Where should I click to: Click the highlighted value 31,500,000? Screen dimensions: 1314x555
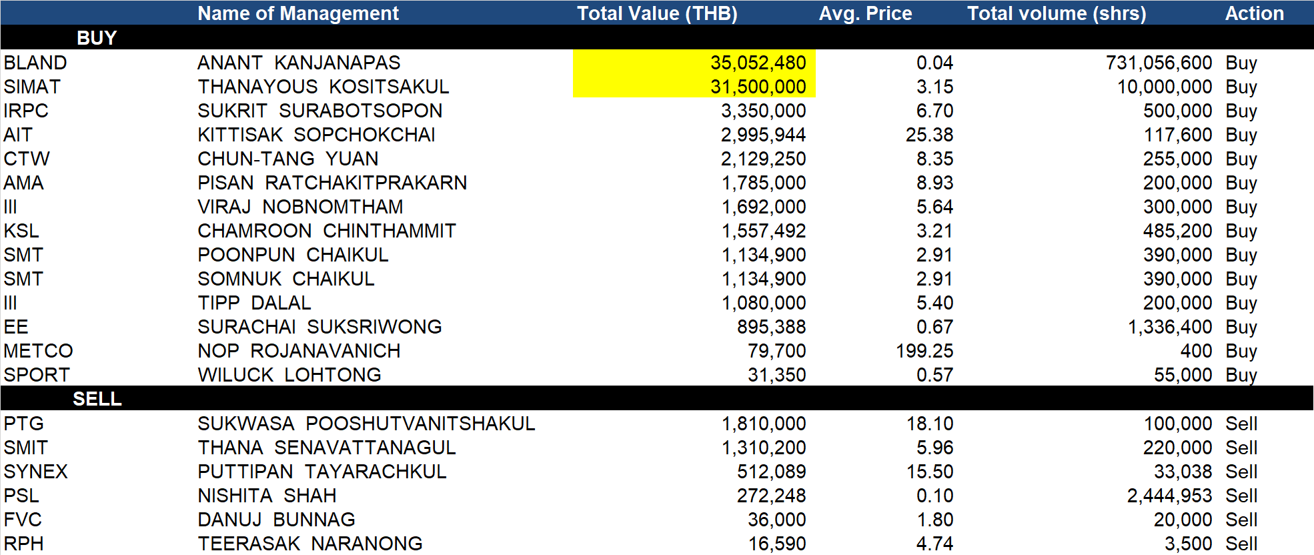(x=758, y=87)
